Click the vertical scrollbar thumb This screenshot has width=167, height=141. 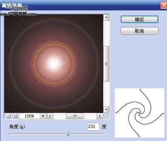[106, 64]
